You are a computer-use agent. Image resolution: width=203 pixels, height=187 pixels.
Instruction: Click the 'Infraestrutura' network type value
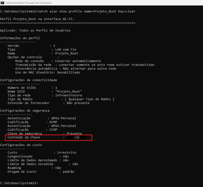tap(68, 95)
